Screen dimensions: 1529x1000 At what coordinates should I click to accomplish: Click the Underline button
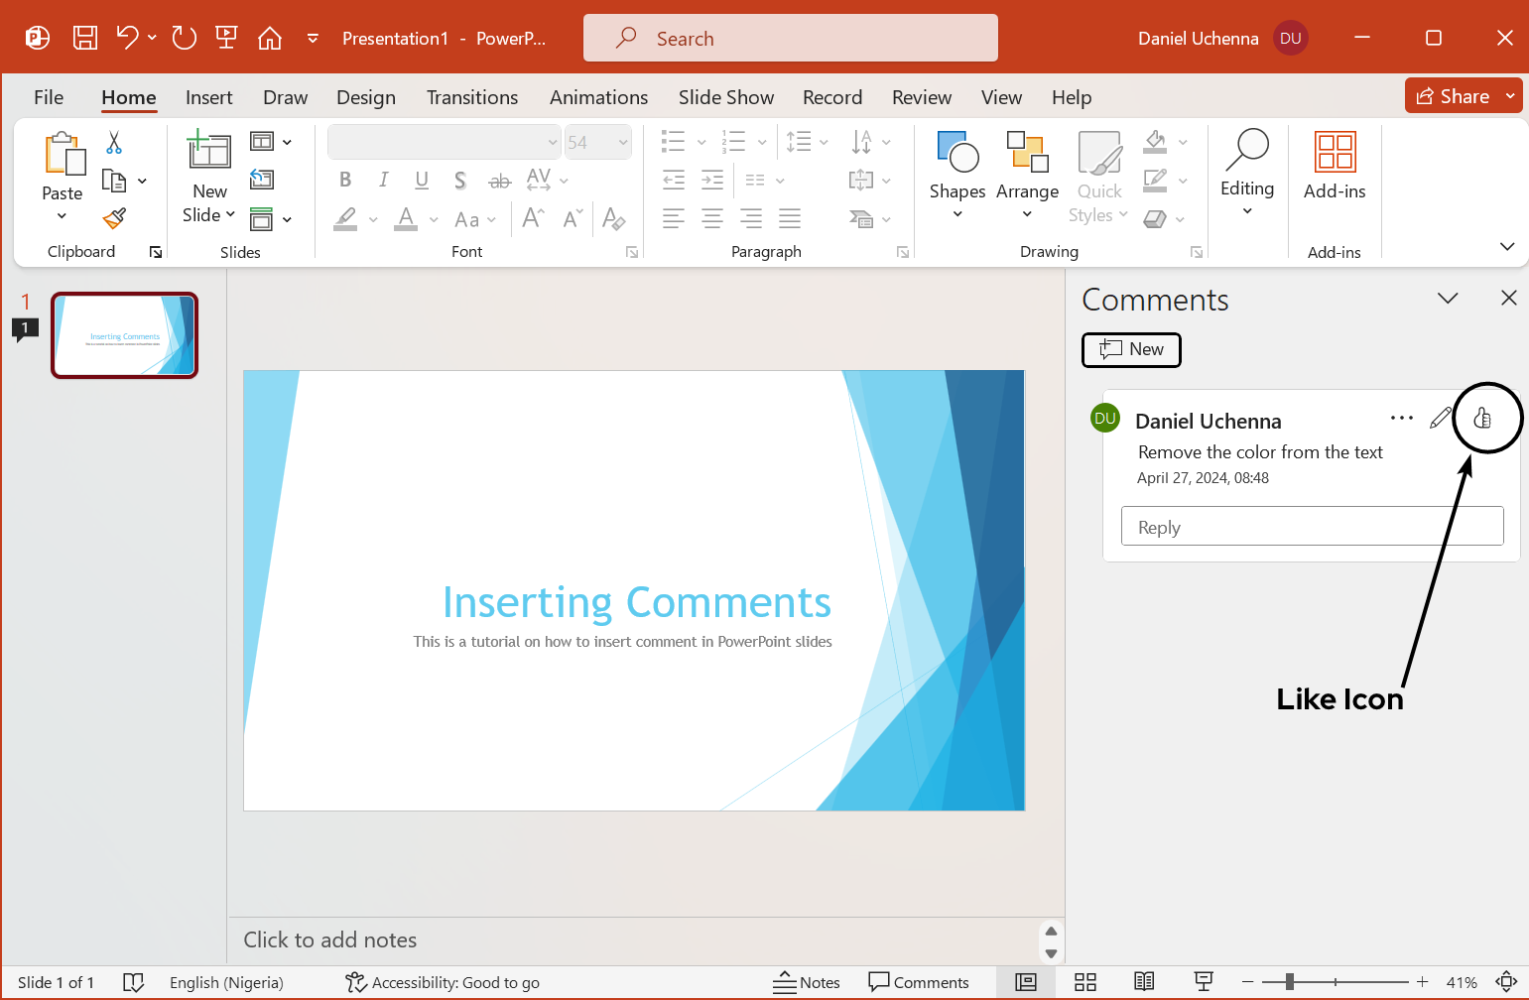coord(422,180)
